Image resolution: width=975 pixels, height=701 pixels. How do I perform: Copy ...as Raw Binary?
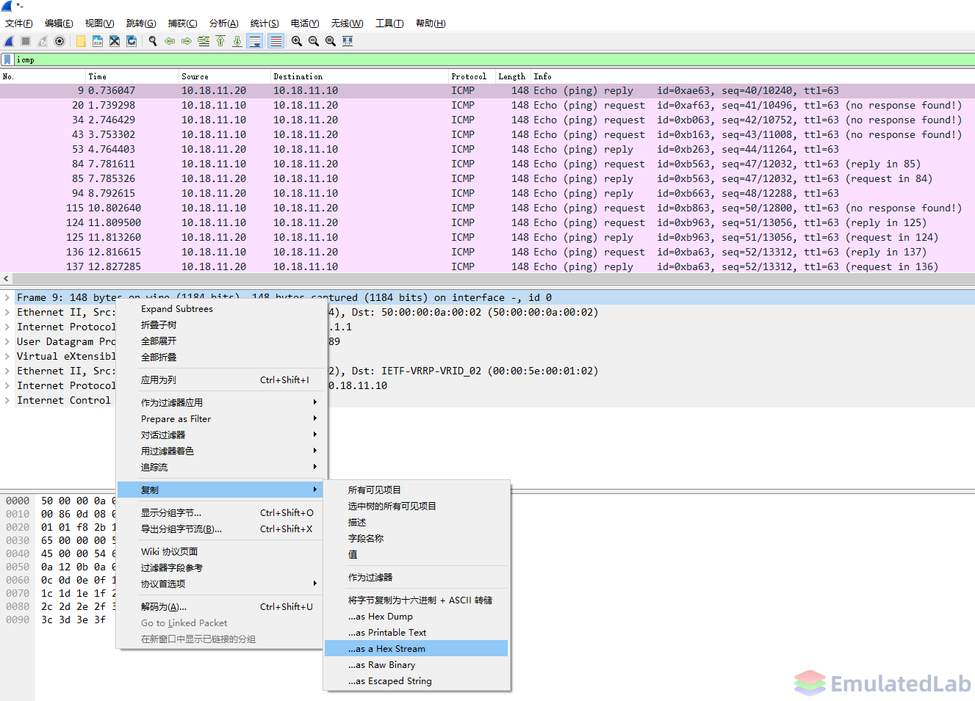pyautogui.click(x=416, y=664)
